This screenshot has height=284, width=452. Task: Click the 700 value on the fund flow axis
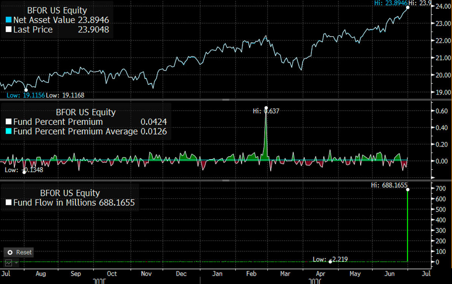click(440, 188)
